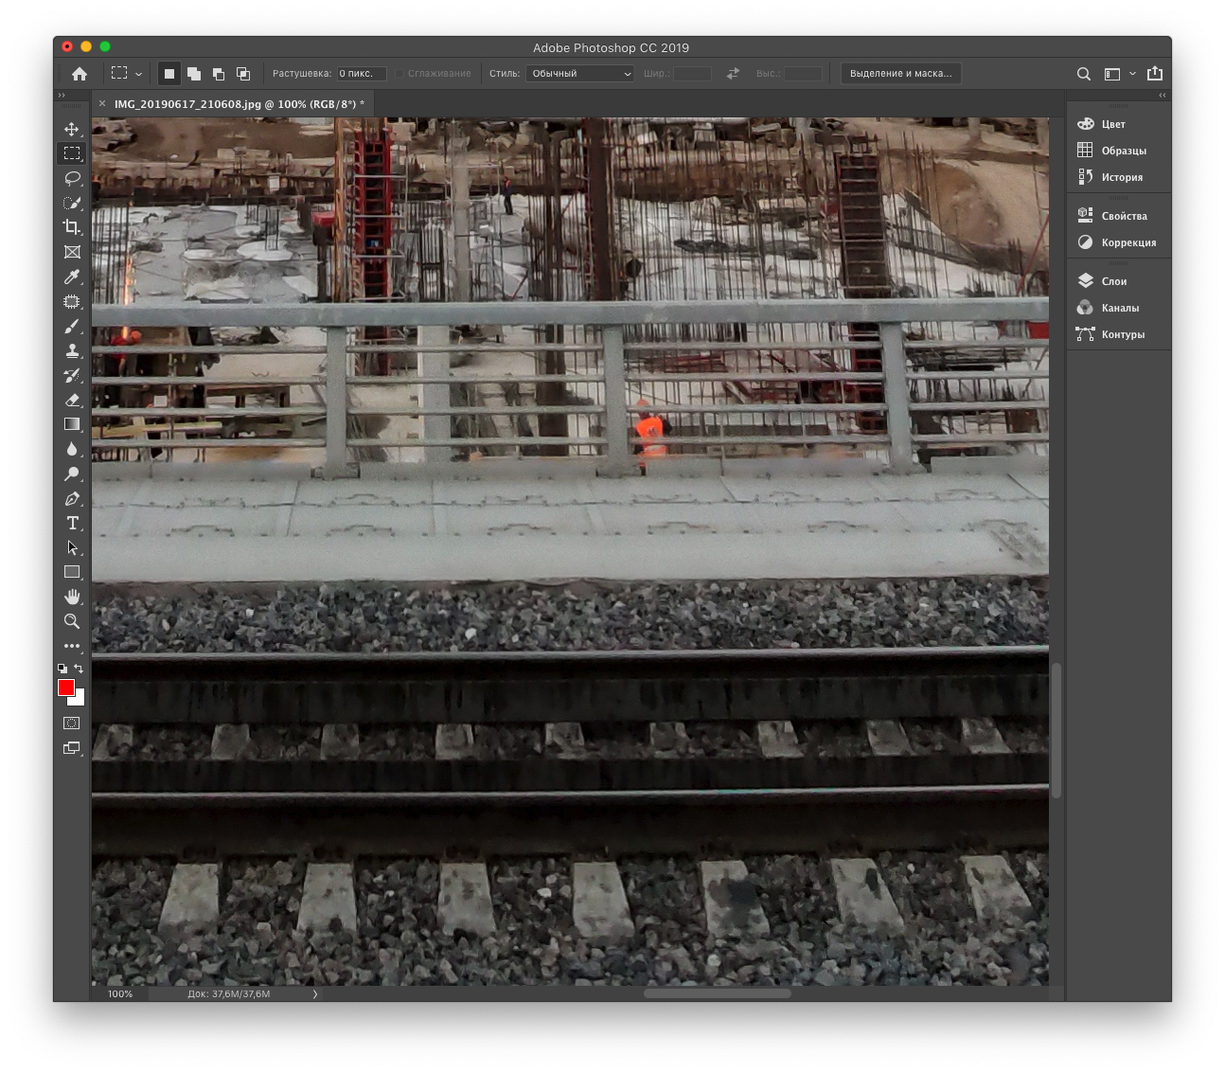Viewport: 1225px width, 1072px height.
Task: Select the Lasso tool
Action: point(72,178)
